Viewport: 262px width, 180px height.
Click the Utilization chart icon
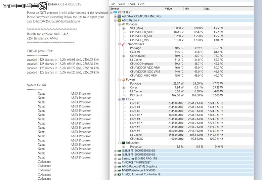tap(123, 143)
